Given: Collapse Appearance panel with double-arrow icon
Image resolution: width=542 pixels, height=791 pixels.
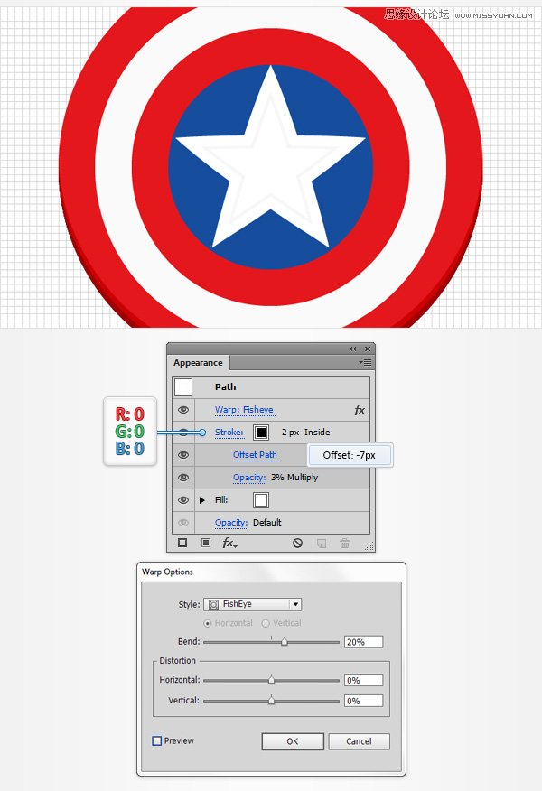Looking at the screenshot, I should 353,349.
